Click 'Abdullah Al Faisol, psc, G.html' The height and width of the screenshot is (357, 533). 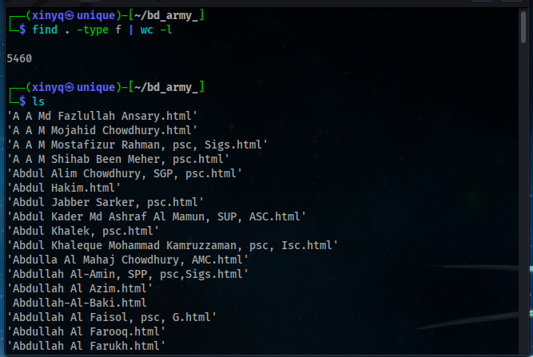click(x=111, y=317)
